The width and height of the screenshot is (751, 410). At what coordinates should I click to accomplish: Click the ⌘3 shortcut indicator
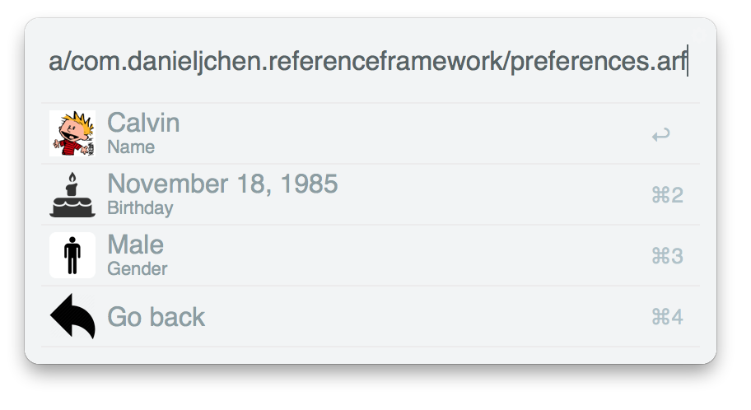point(667,256)
